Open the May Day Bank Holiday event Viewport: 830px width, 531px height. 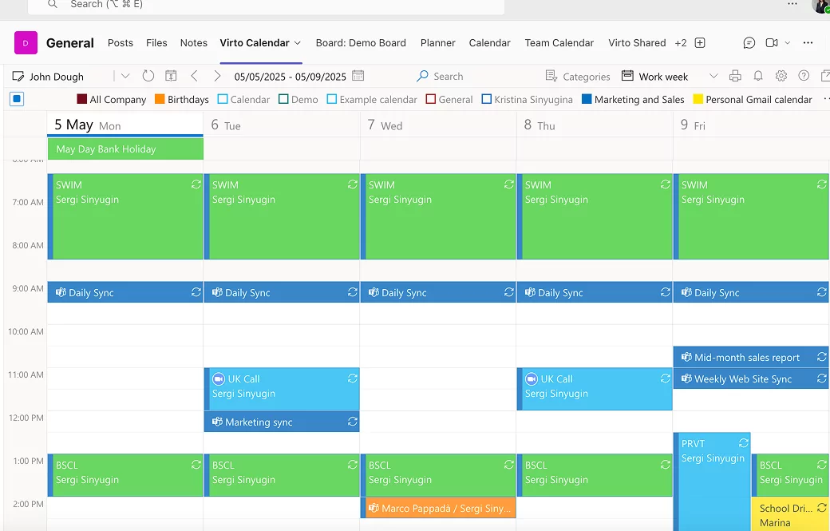125,149
